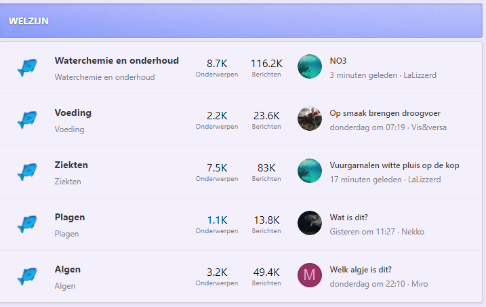The height and width of the screenshot is (307, 486).
Task: Open the WELZIJN category header
Action: click(28, 21)
